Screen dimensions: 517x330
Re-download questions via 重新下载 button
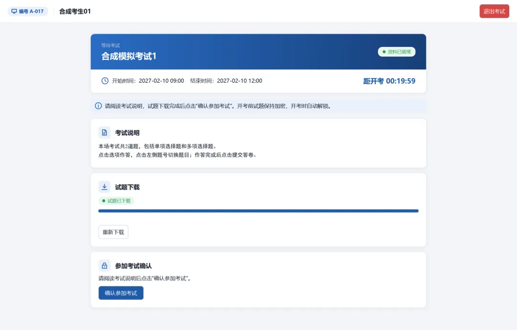tap(113, 232)
